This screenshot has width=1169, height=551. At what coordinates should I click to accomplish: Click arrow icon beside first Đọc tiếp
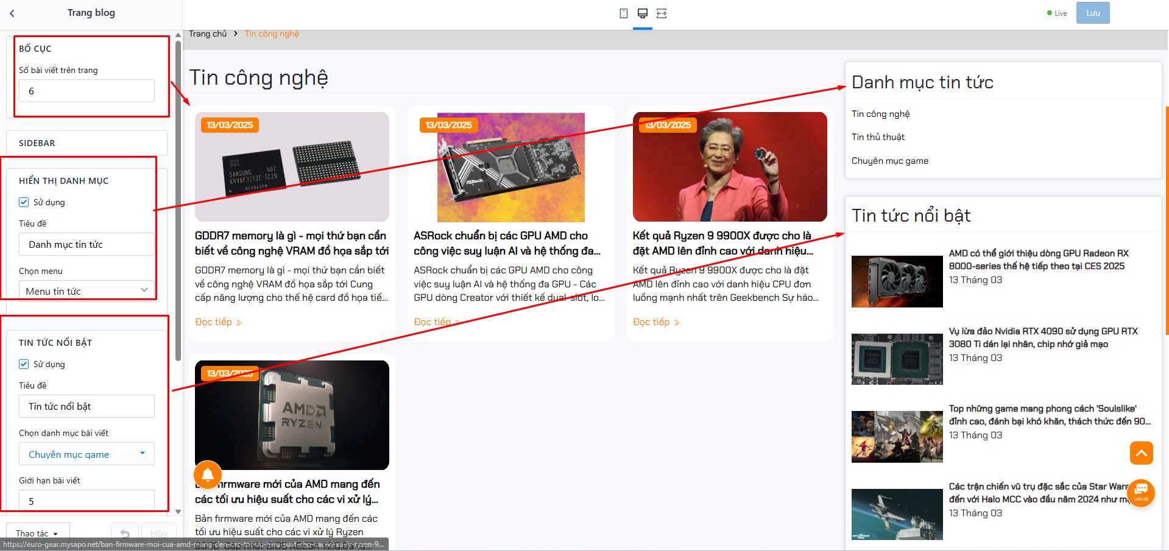tap(239, 323)
